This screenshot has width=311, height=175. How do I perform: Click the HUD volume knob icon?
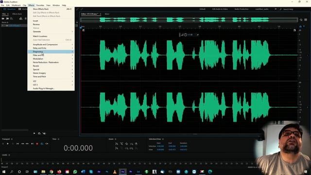186,35
